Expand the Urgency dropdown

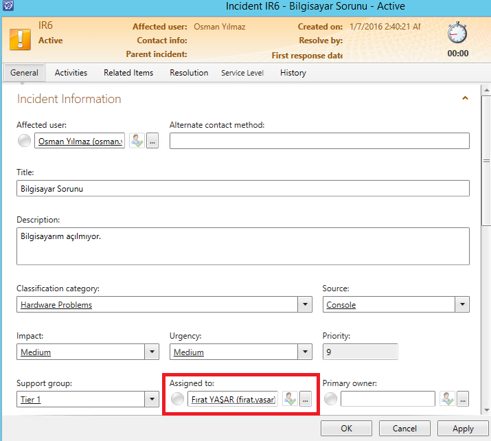[305, 352]
